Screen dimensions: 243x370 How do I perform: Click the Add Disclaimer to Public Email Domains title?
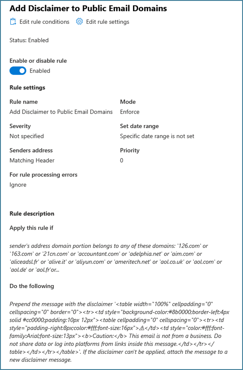tap(88, 8)
